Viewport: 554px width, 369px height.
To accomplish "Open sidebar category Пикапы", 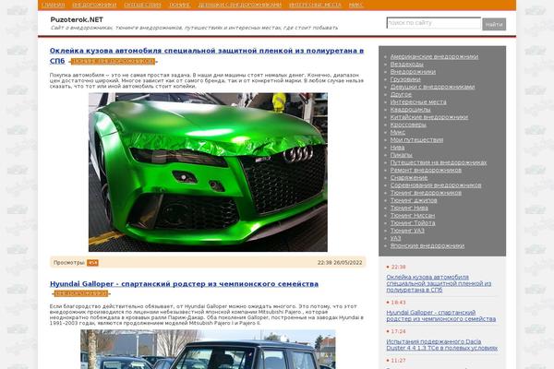I will click(401, 155).
